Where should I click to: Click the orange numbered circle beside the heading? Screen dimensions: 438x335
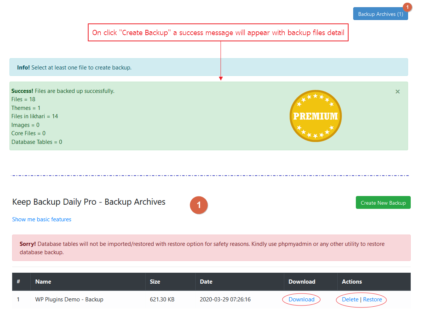point(199,205)
